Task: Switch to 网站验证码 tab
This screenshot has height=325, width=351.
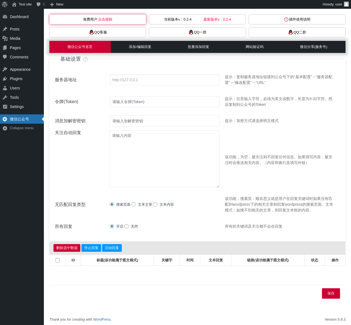Action: 254,47
